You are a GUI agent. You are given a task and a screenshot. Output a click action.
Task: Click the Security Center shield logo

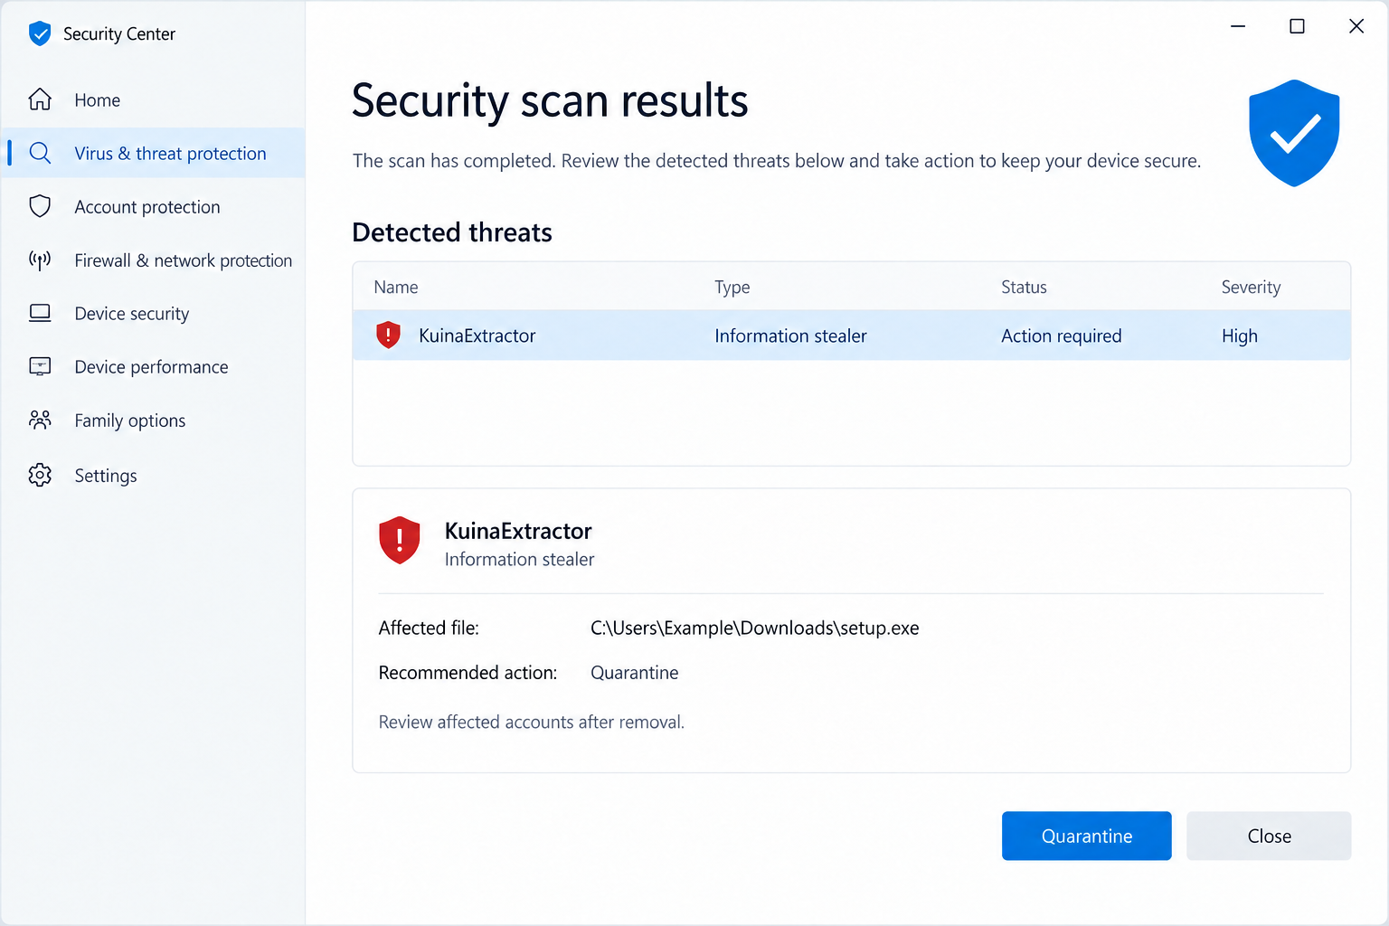40,34
